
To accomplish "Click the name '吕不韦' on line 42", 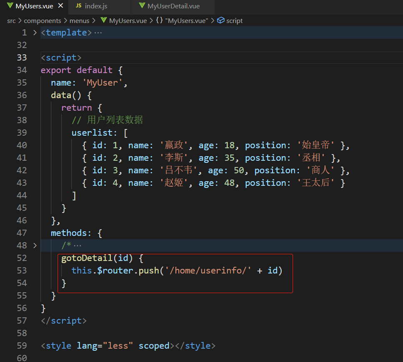I will click(x=179, y=170).
